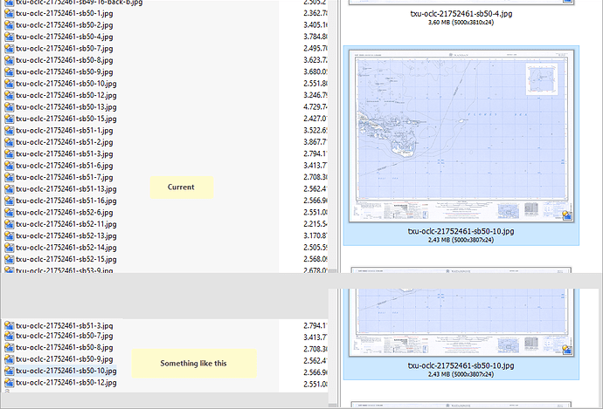The image size is (603, 409).
Task: Click the file icon beside txu-oclc-21752461-sb50-13.jpg
Action: (10, 107)
